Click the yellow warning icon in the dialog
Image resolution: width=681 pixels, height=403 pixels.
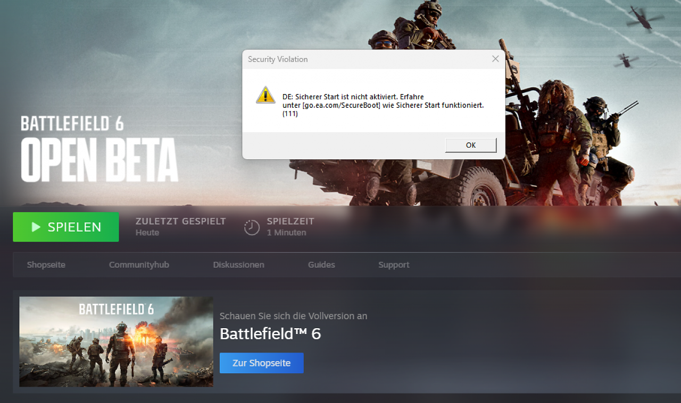(265, 95)
